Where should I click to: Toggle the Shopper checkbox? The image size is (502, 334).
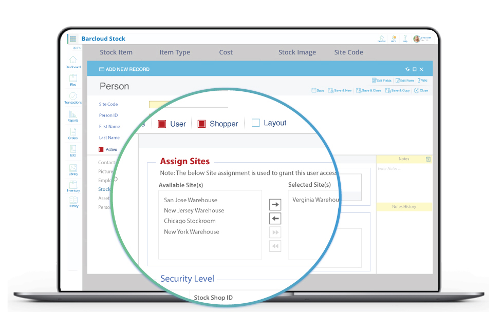point(202,124)
